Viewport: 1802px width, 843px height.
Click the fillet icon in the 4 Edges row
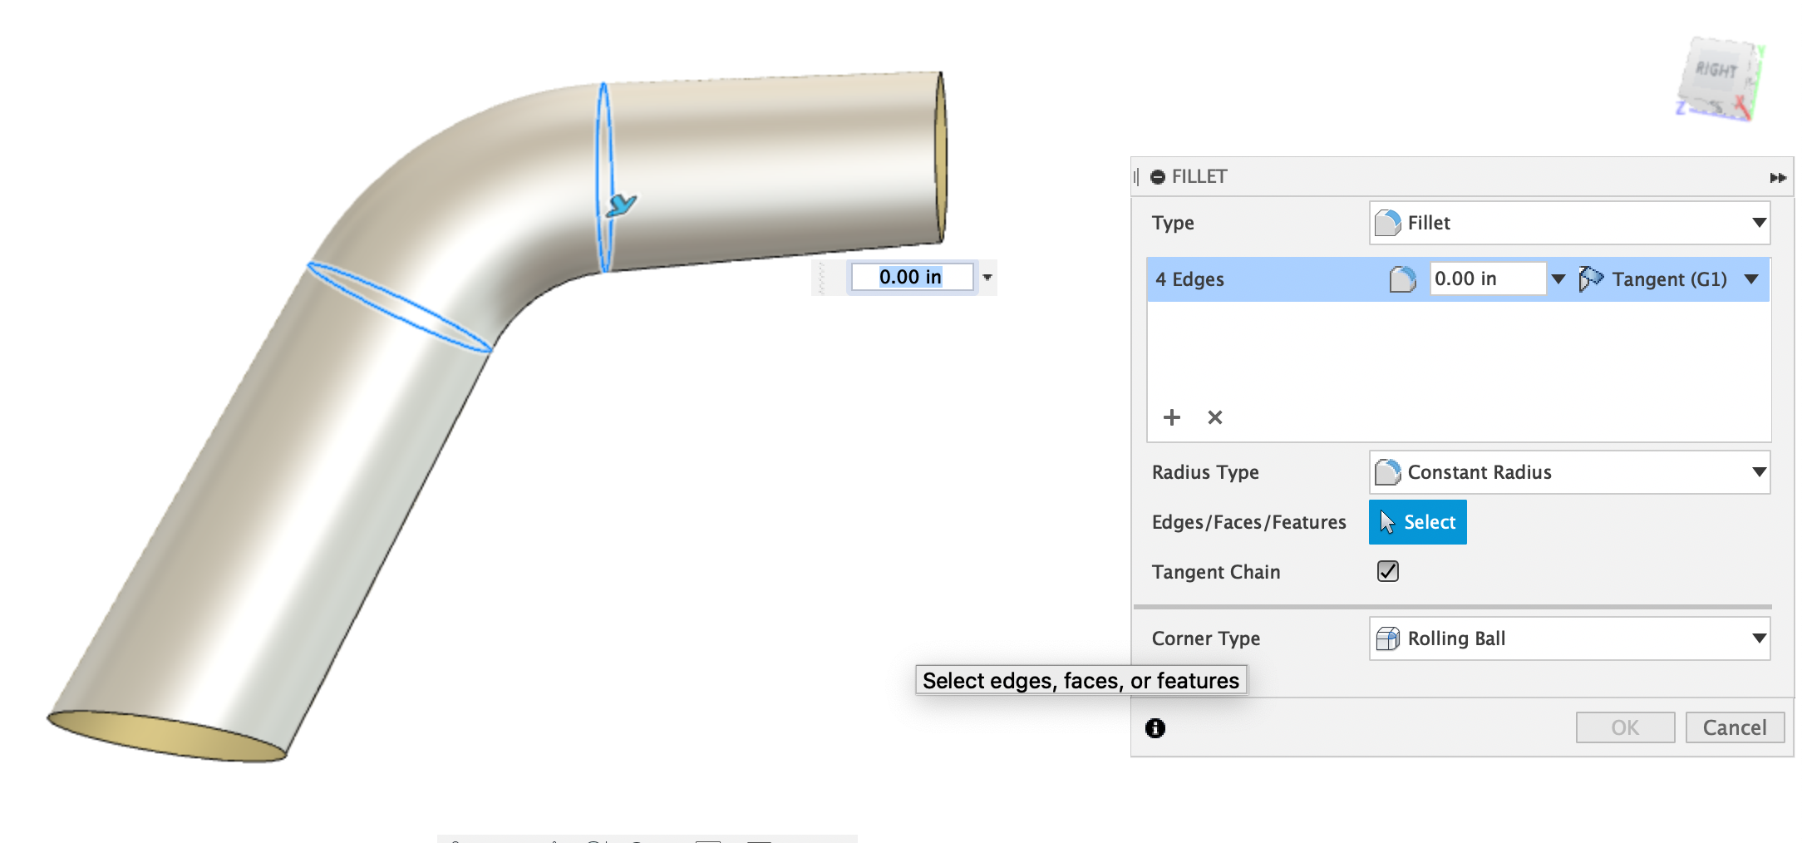click(x=1402, y=279)
